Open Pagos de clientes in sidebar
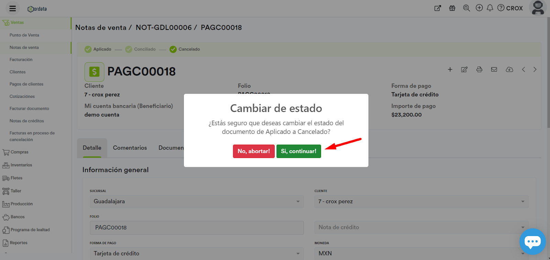The image size is (550, 260). (x=26, y=84)
